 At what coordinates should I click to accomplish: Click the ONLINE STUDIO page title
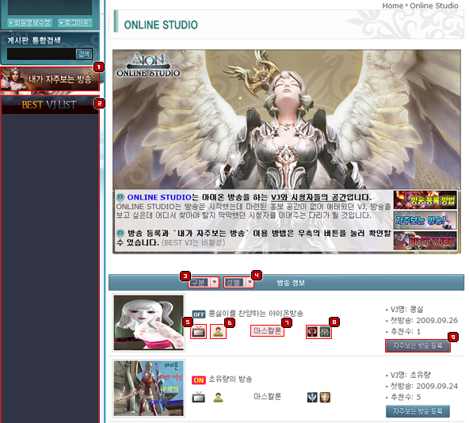pyautogui.click(x=161, y=25)
